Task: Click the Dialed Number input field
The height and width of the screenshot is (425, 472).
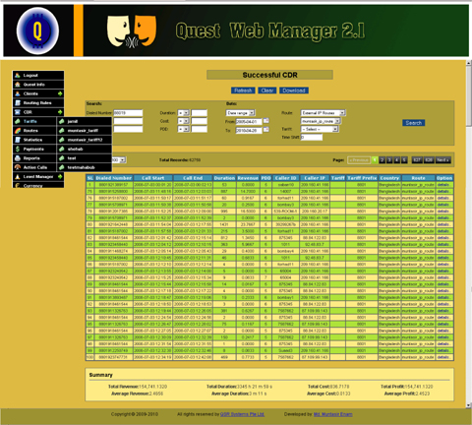Action: [x=128, y=113]
